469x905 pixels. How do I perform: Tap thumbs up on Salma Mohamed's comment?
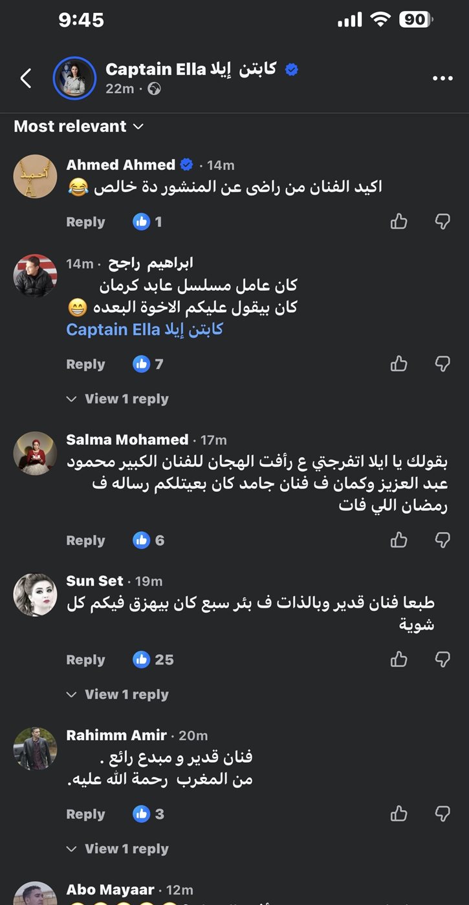tap(399, 540)
